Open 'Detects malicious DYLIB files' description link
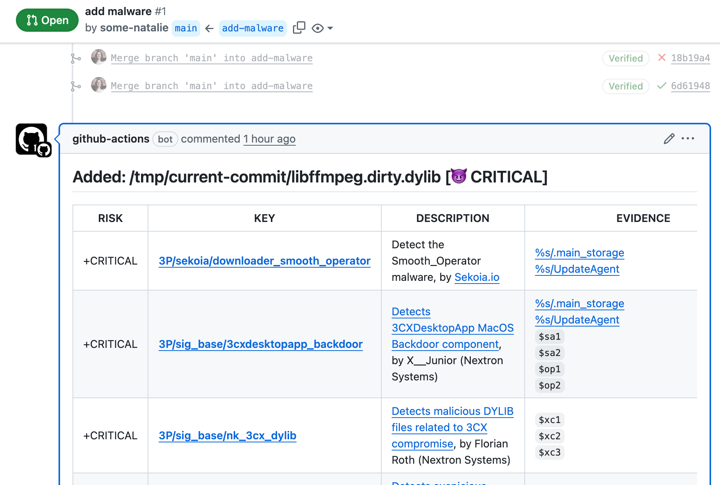The image size is (720, 485). point(453,428)
